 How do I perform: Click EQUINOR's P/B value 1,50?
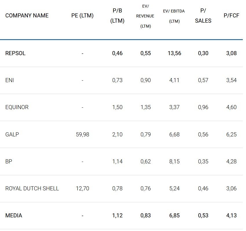click(x=118, y=107)
